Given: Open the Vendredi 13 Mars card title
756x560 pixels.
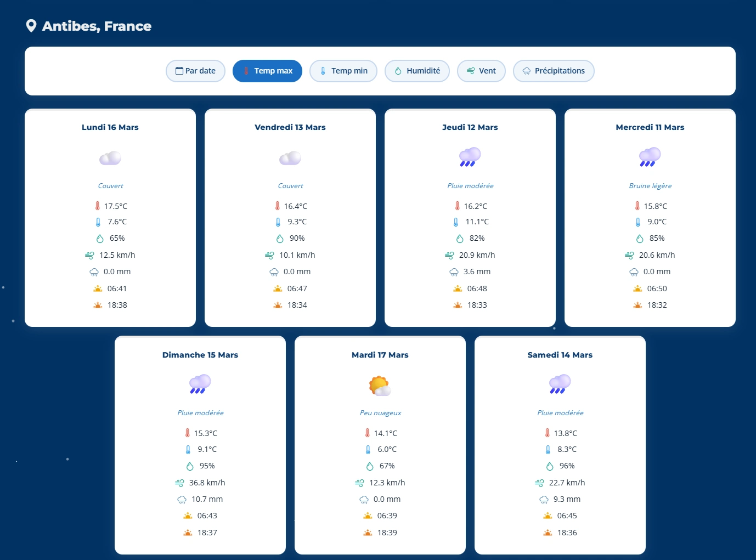Looking at the screenshot, I should (290, 127).
